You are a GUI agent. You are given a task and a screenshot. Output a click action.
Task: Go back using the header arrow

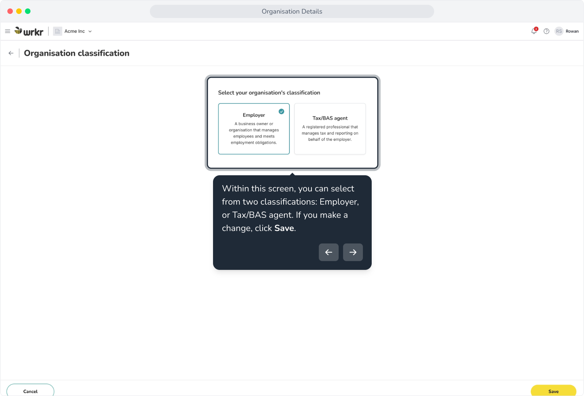tap(11, 53)
